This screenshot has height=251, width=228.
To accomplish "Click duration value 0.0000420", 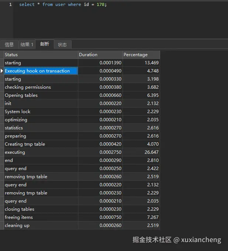I will tap(110, 144).
